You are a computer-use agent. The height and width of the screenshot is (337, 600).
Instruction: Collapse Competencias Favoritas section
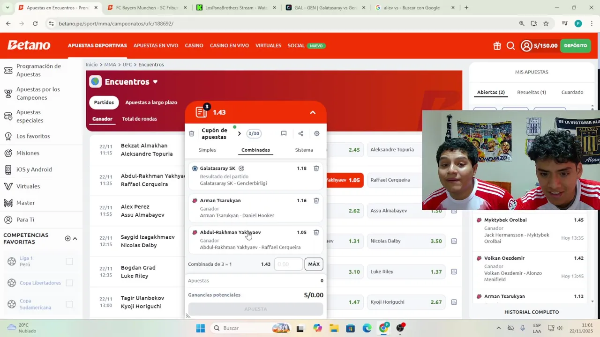click(x=75, y=238)
